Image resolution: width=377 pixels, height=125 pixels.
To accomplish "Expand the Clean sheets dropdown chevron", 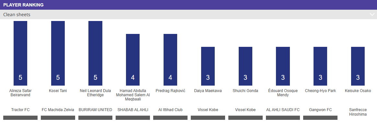I will pos(372,15).
